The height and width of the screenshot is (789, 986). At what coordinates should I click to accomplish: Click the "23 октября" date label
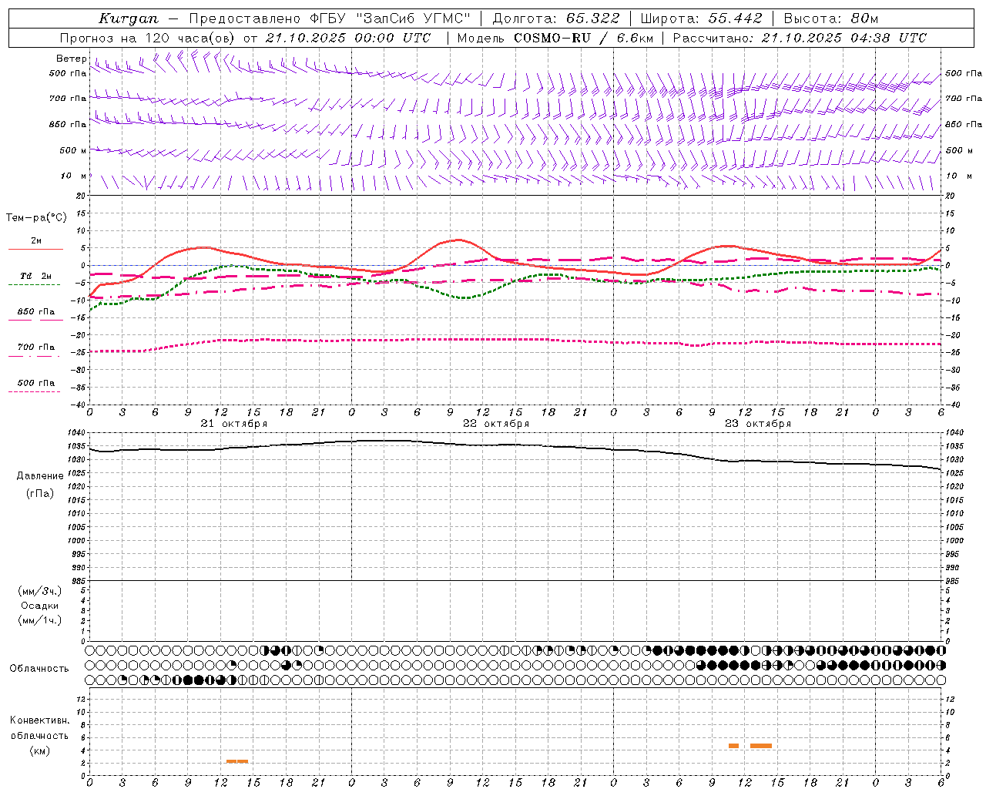758,424
